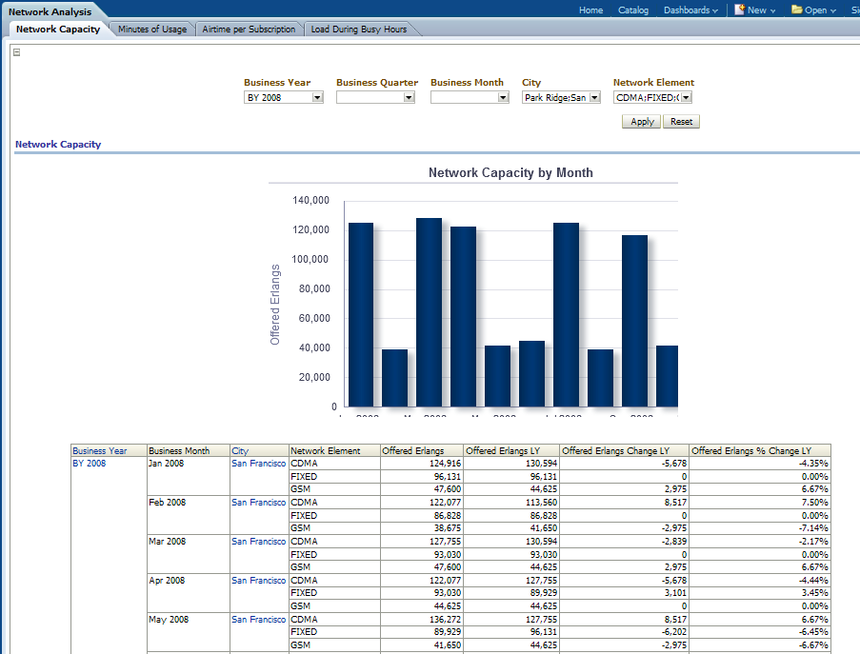The height and width of the screenshot is (654, 860).
Task: Switch to the Minutes of Usage tab
Action: (x=152, y=30)
